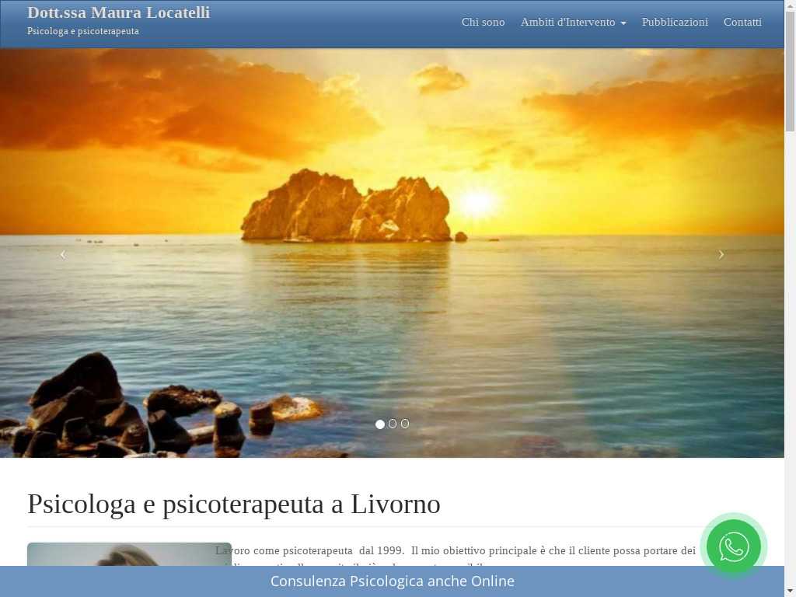Image resolution: width=796 pixels, height=597 pixels.
Task: Expand the Ambiti d'Intervento dropdown menu
Action: [573, 23]
